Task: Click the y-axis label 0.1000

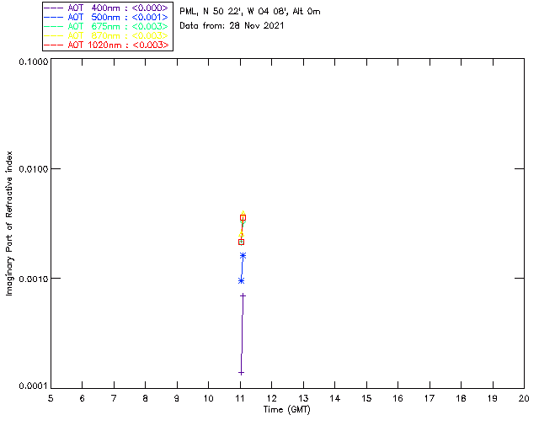Action: click(x=34, y=61)
